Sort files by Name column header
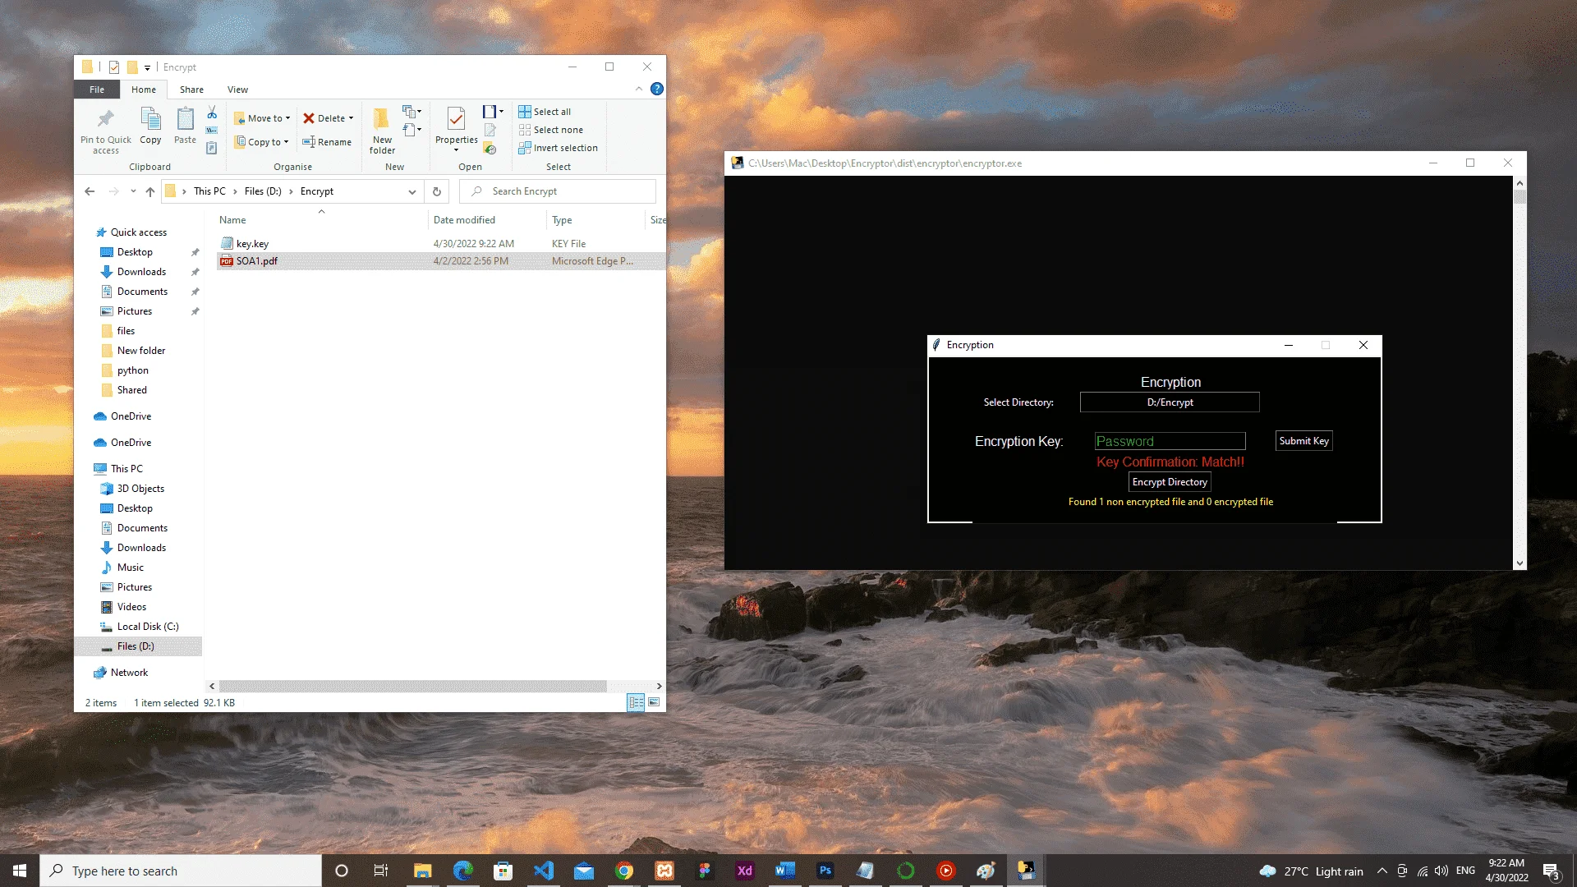The height and width of the screenshot is (887, 1577). [321, 220]
